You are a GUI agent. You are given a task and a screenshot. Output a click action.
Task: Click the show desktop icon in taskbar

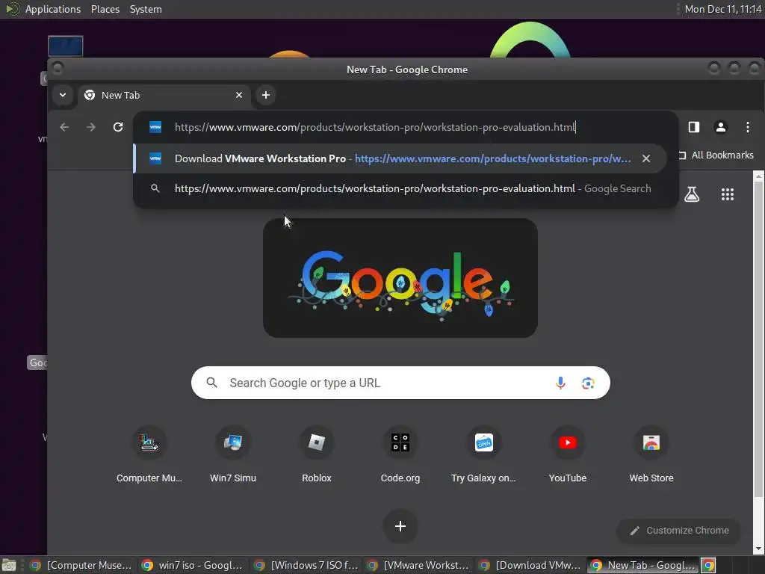[x=9, y=565]
